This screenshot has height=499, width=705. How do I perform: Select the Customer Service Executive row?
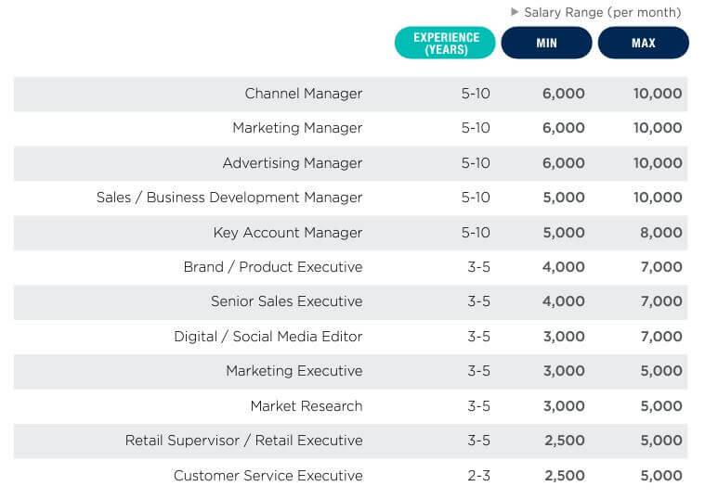coord(268,476)
